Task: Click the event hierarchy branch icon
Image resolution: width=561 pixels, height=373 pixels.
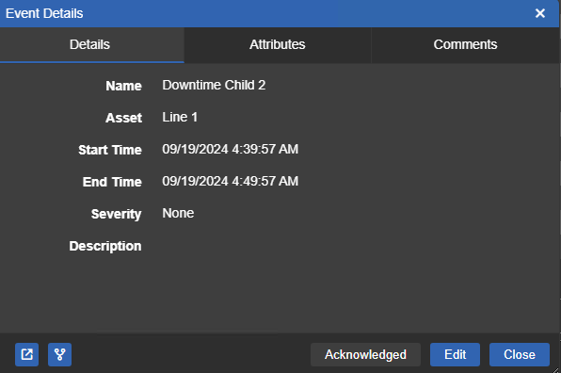Action: pos(59,354)
